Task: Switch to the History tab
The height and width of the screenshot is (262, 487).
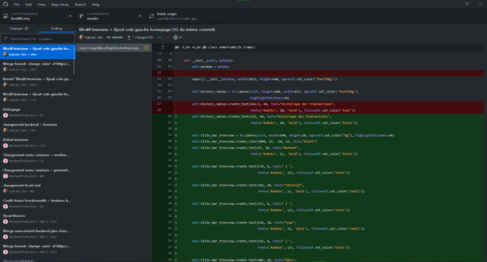Action: tap(57, 28)
